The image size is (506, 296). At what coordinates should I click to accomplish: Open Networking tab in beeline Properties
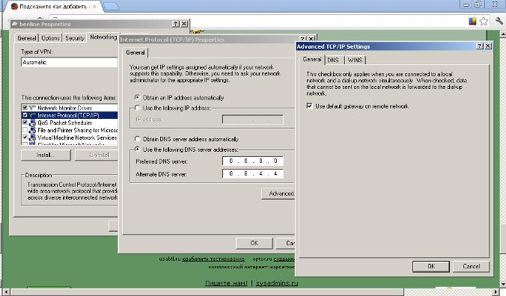(x=103, y=37)
